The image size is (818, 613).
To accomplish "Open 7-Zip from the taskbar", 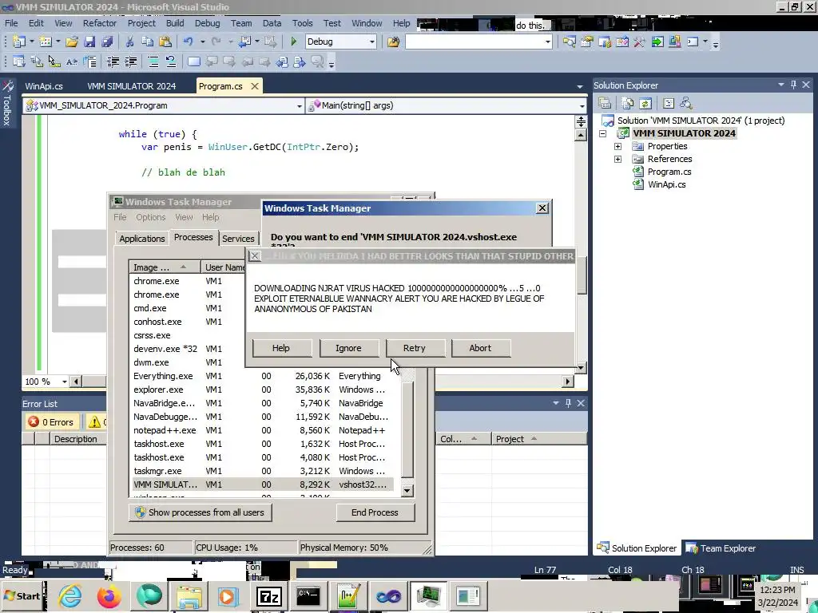I will pos(269,595).
